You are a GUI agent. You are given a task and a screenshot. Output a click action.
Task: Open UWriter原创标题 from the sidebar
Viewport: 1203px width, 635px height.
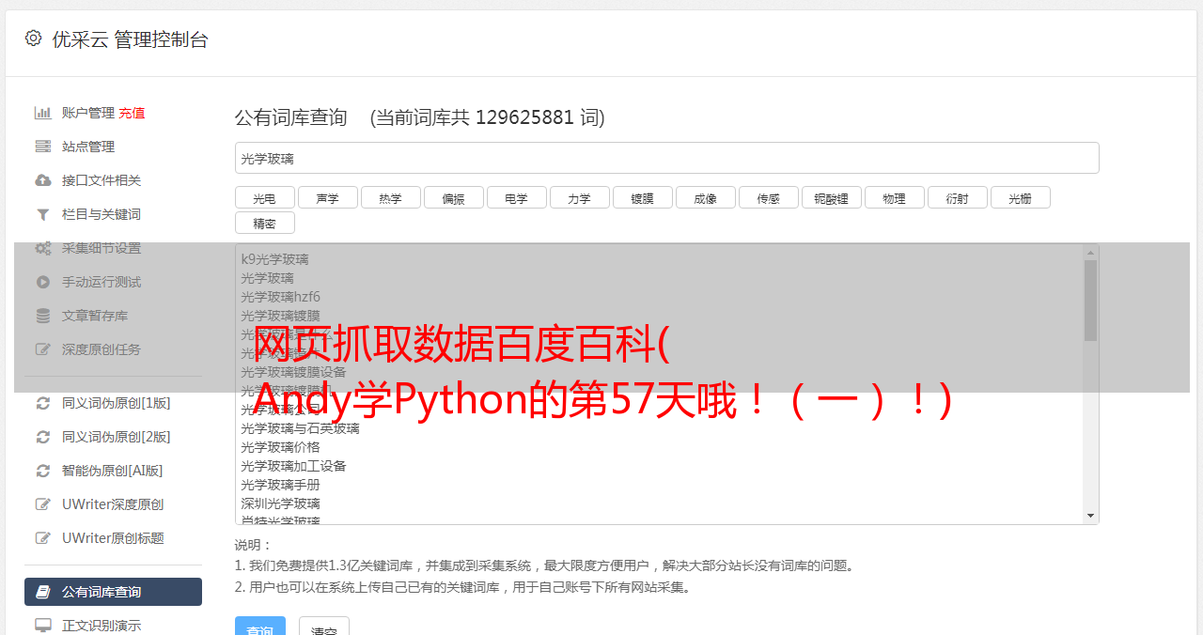point(113,538)
